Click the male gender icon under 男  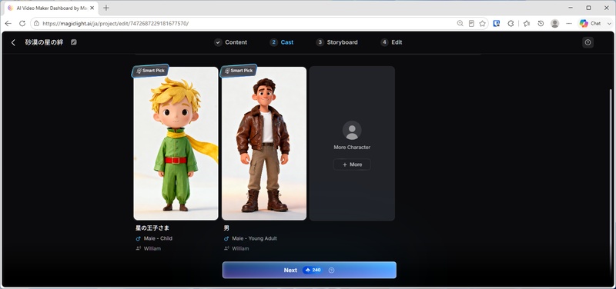[x=226, y=238]
